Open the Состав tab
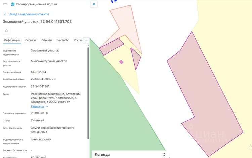Screen dimensions: 252x158 78,40
